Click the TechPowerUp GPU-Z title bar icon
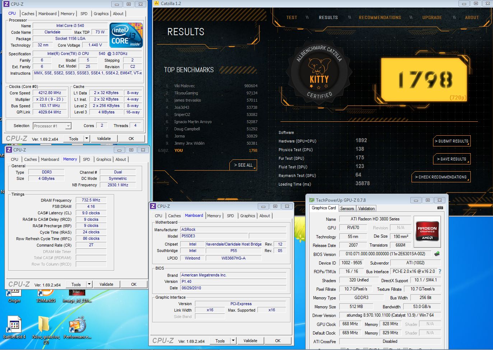 (x=312, y=200)
